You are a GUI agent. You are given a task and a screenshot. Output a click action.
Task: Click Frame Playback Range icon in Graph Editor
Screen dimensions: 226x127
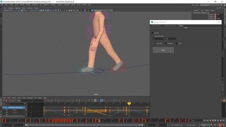(x=49, y=101)
